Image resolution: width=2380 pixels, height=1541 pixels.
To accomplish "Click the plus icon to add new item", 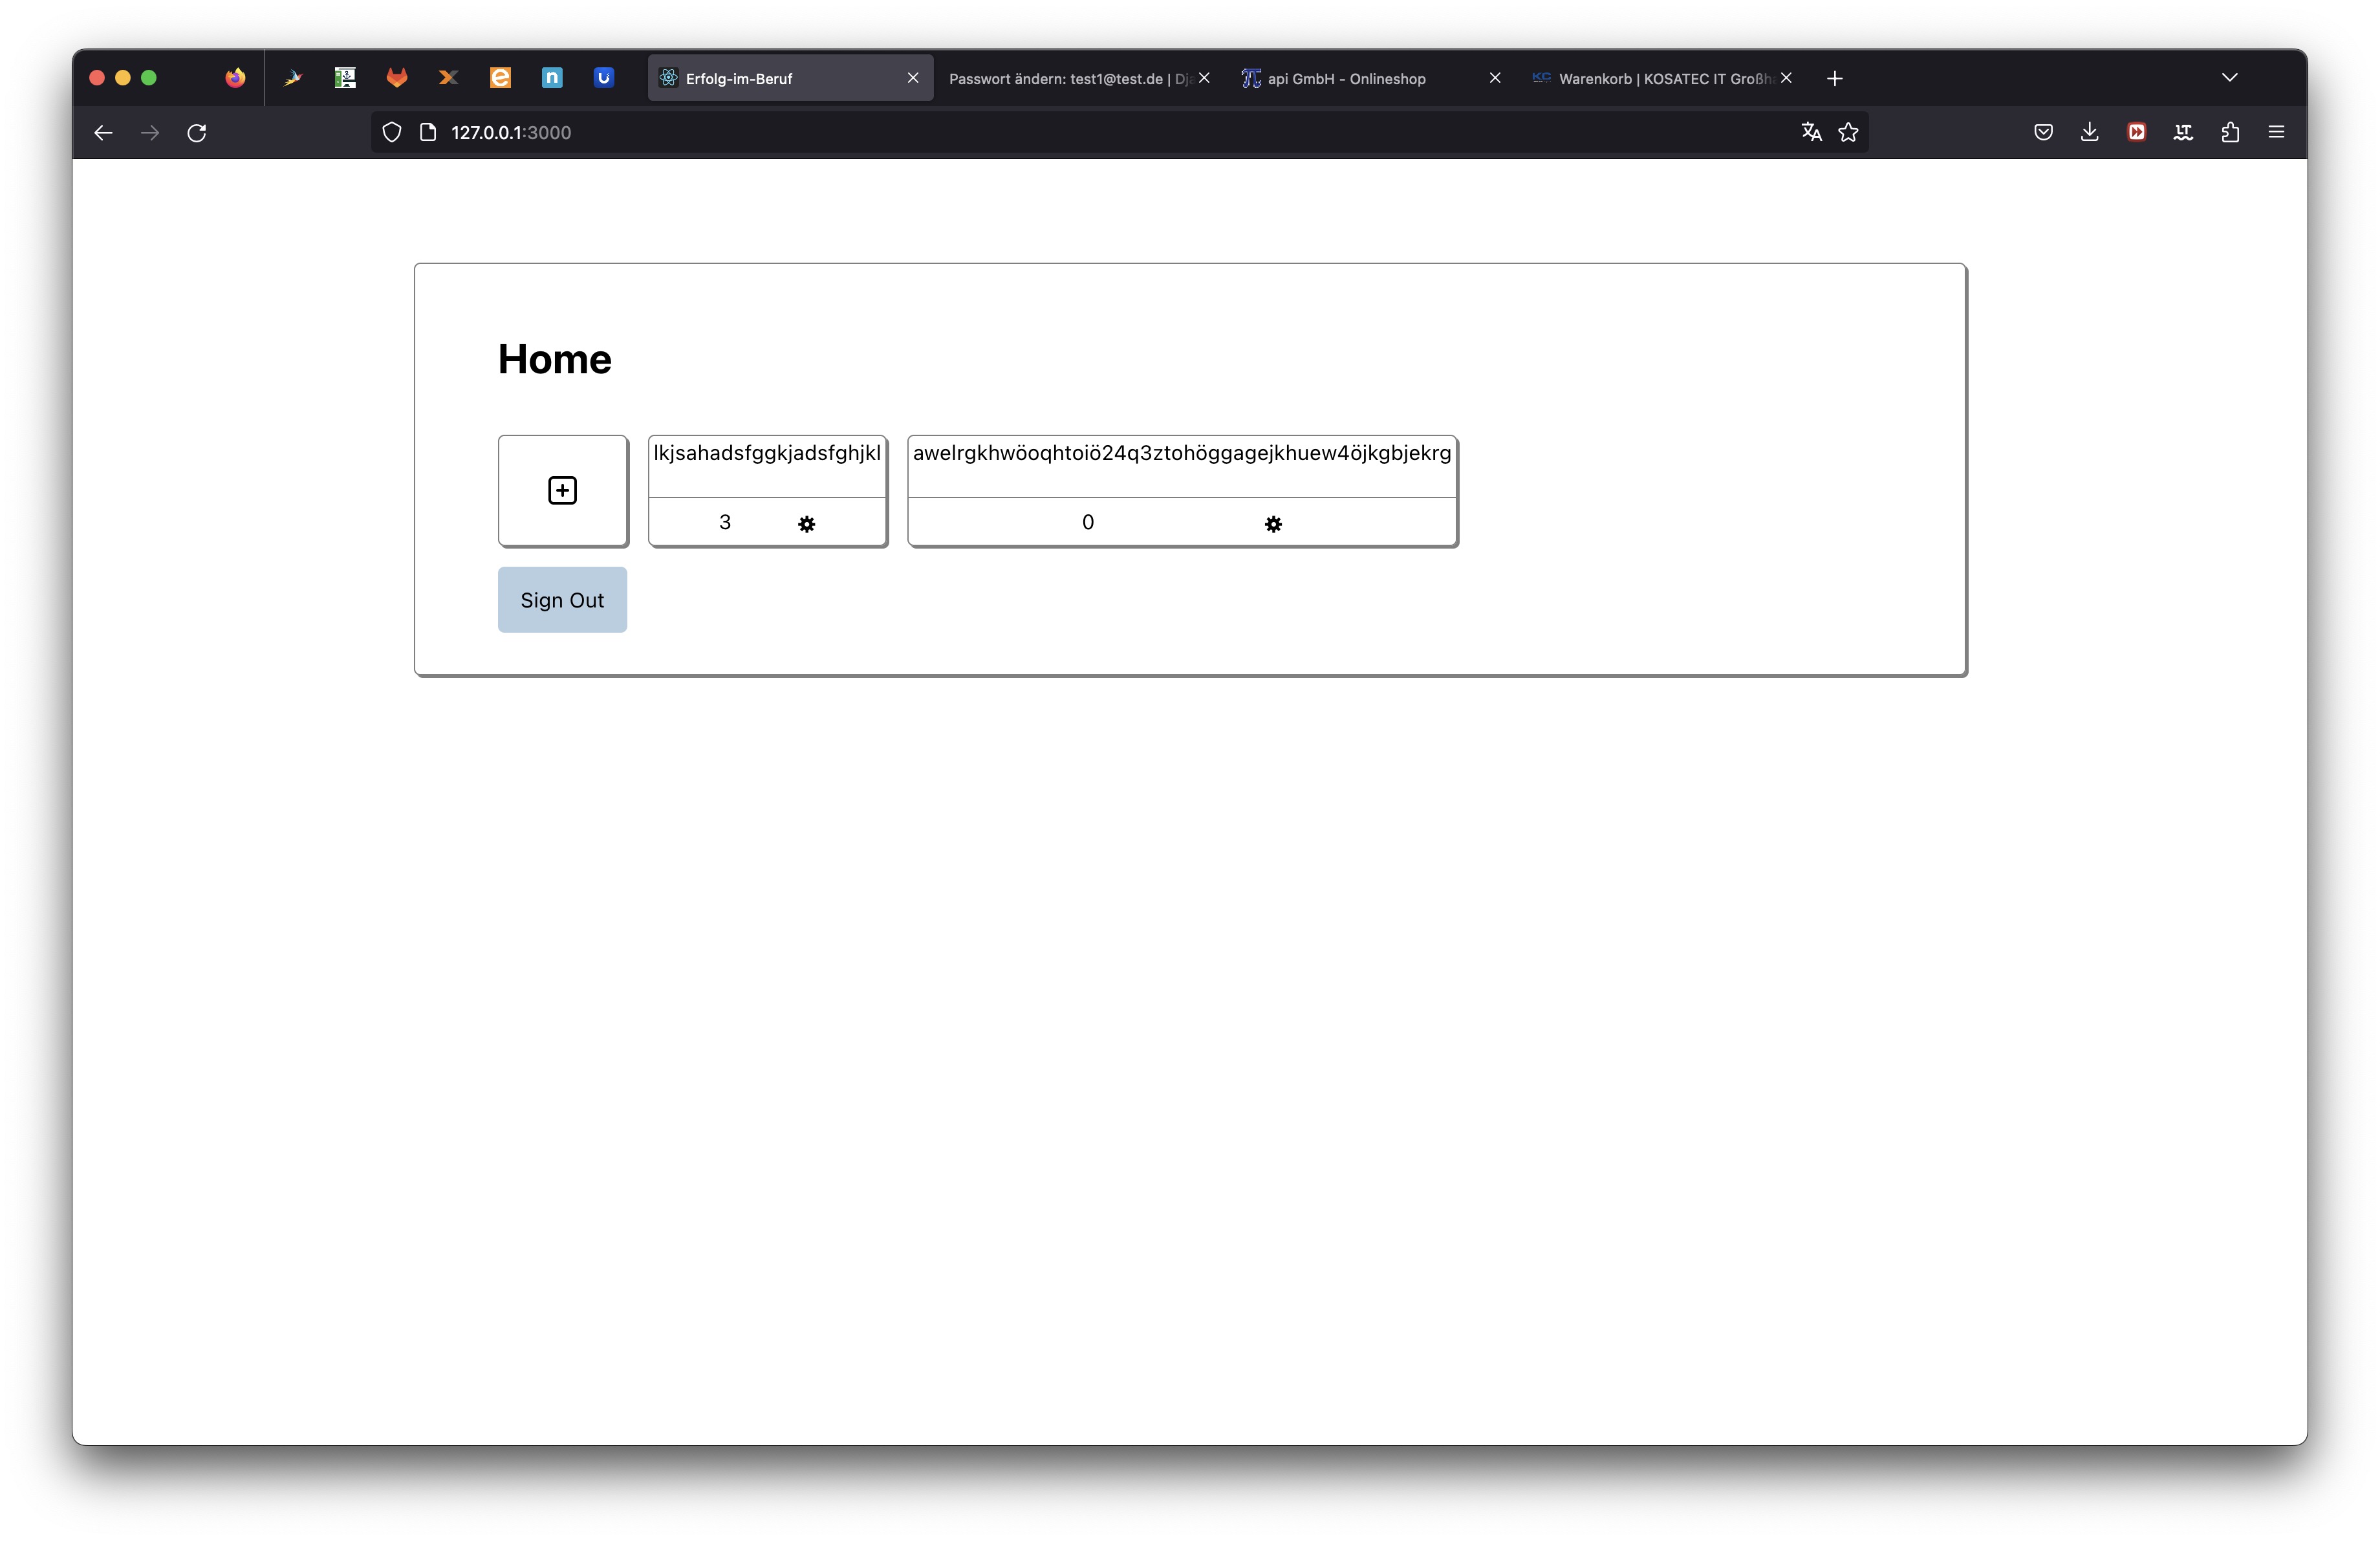I will pyautogui.click(x=562, y=490).
